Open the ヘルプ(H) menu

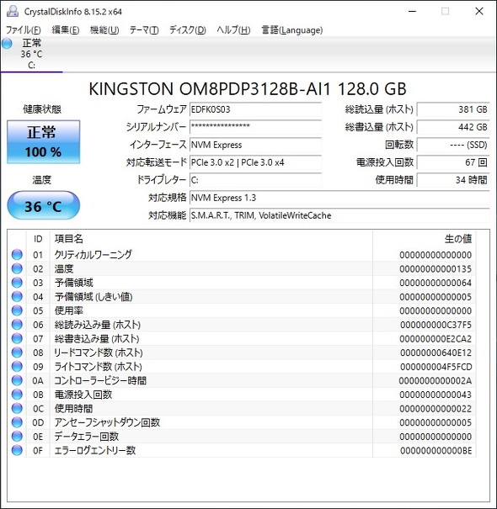[x=233, y=30]
